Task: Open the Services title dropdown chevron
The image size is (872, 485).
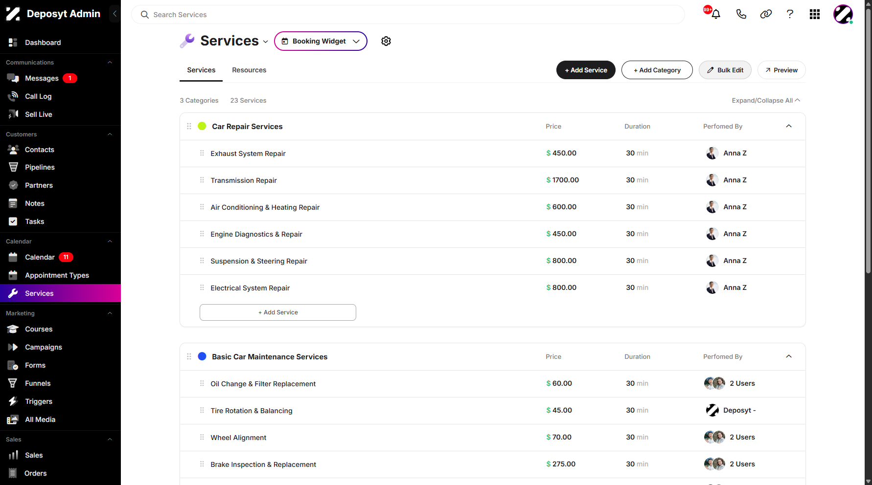Action: (265, 42)
